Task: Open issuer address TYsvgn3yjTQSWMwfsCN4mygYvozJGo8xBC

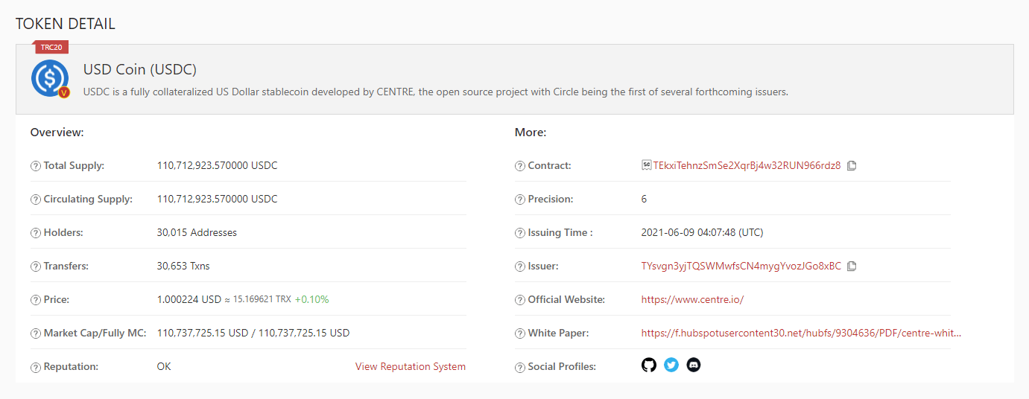Action: (741, 266)
